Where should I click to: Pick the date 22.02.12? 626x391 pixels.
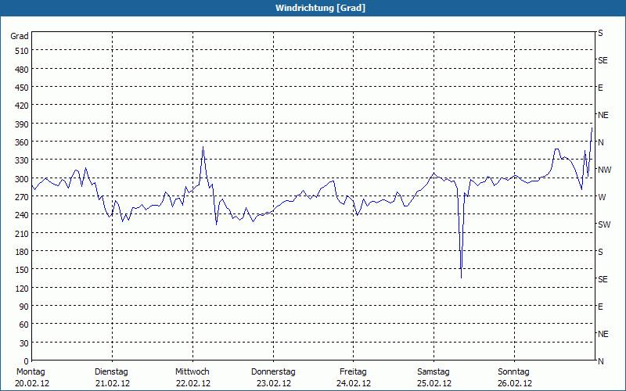tap(193, 383)
